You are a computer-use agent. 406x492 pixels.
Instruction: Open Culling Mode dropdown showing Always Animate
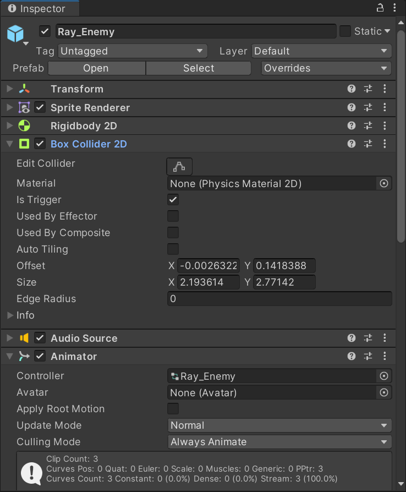[279, 442]
